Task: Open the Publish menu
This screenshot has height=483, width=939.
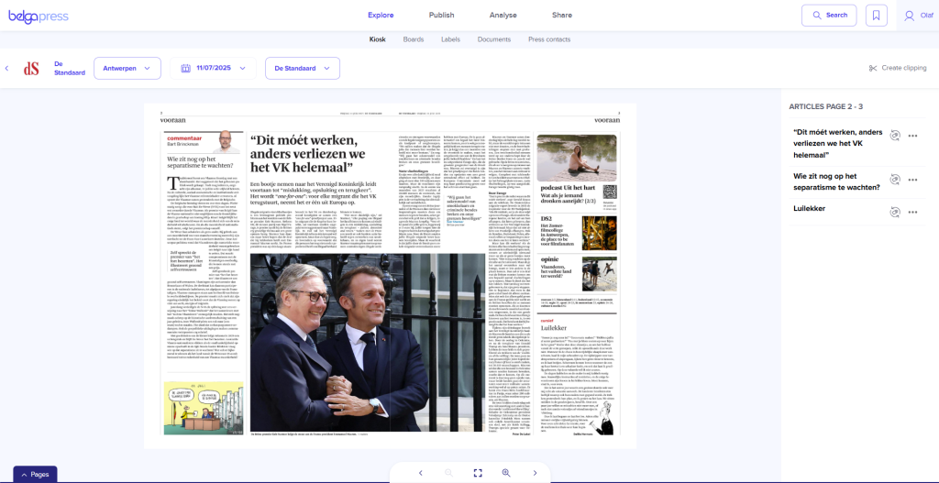Action: click(x=441, y=16)
